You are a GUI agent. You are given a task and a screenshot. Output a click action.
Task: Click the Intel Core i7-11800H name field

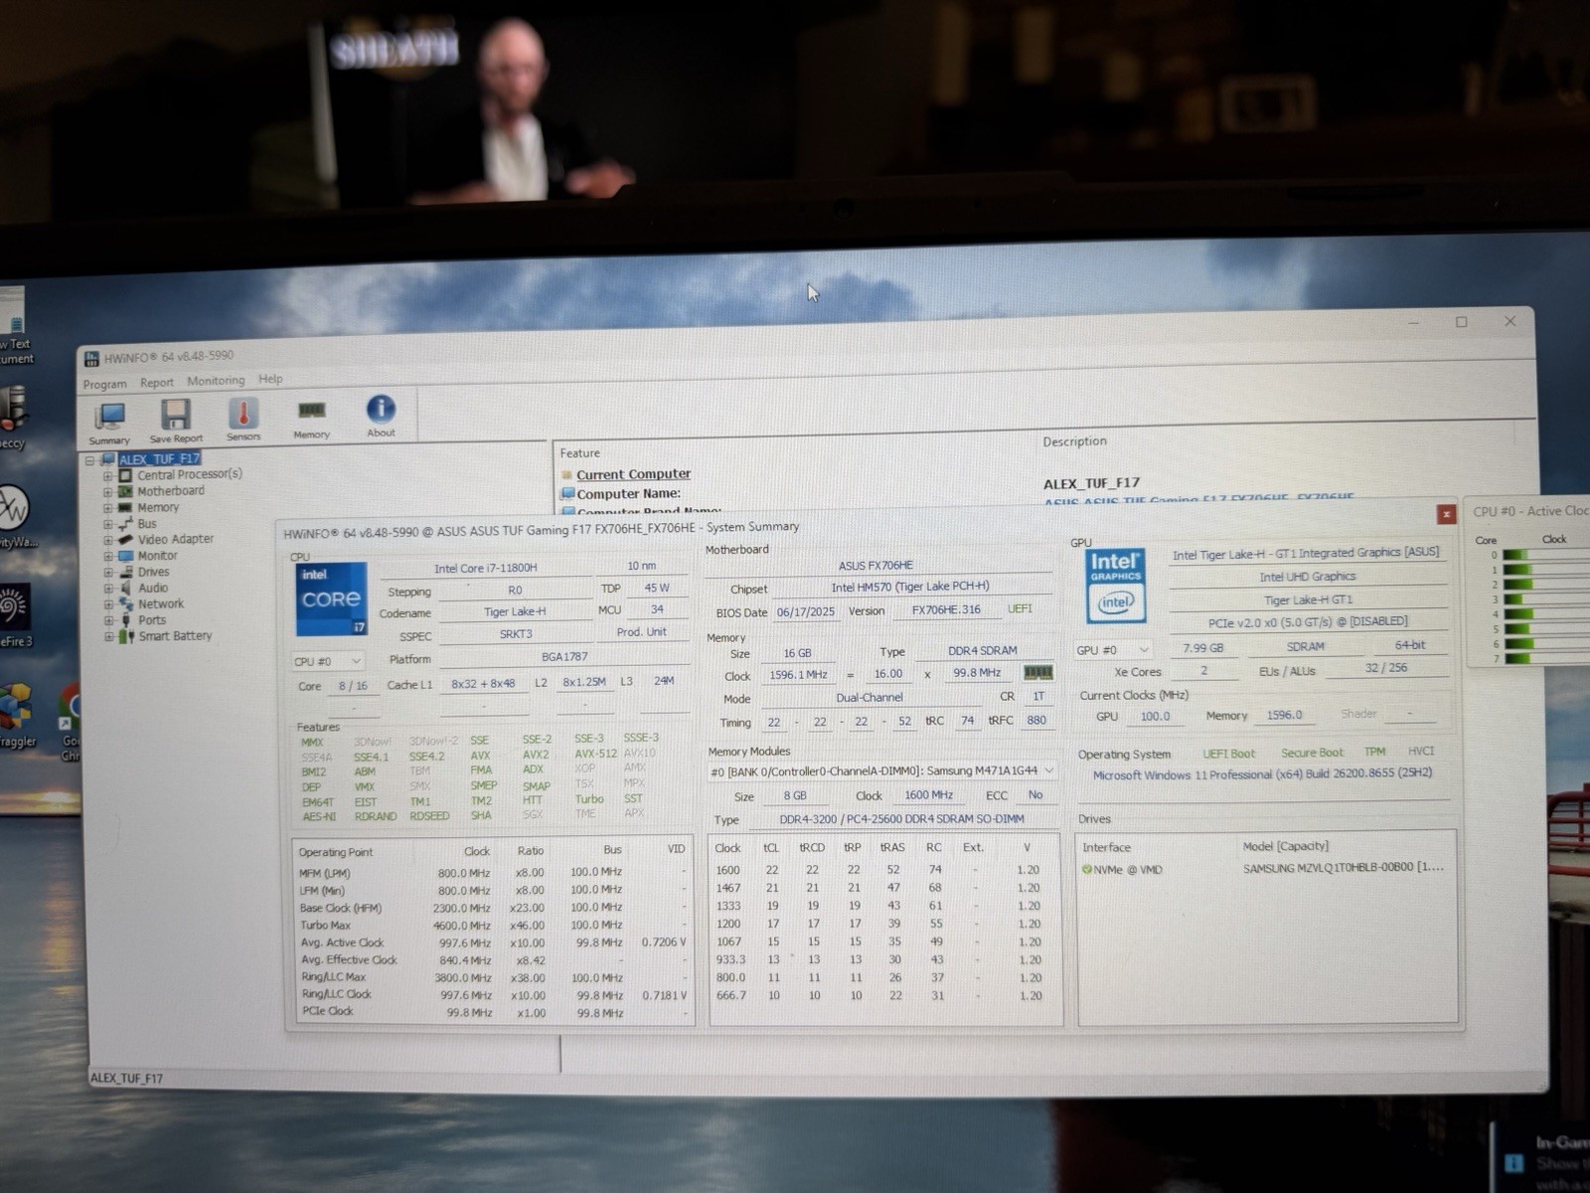pyautogui.click(x=485, y=568)
